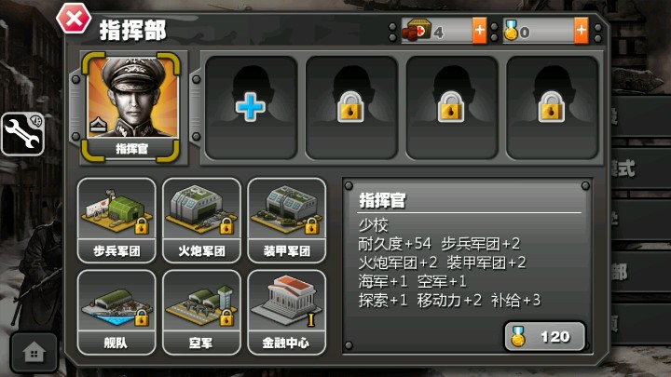Select the 指挥官 commander portrait

click(x=131, y=107)
